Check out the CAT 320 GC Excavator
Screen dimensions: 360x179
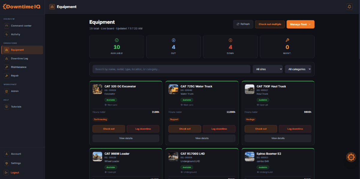[109, 129]
